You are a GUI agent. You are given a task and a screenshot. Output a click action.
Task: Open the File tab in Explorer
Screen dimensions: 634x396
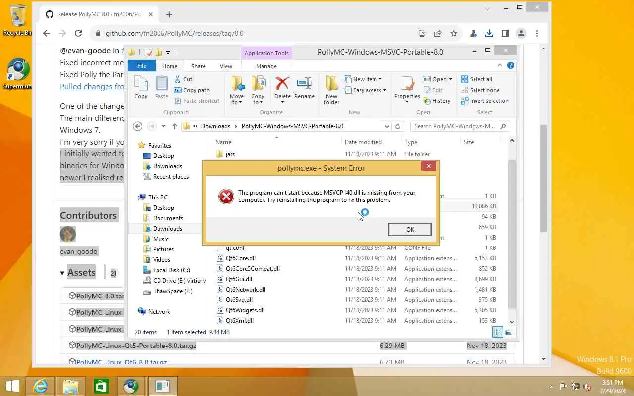pyautogui.click(x=142, y=66)
